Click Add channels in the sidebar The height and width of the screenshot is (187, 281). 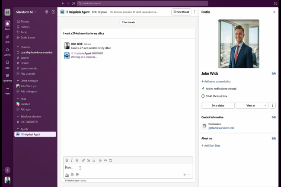(x=35, y=73)
